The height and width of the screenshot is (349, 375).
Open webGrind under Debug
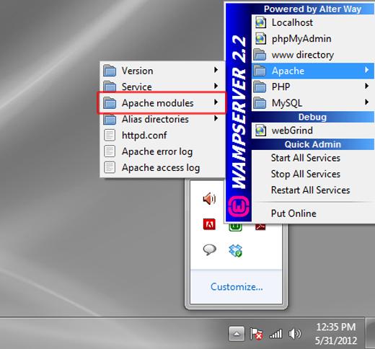313,131
